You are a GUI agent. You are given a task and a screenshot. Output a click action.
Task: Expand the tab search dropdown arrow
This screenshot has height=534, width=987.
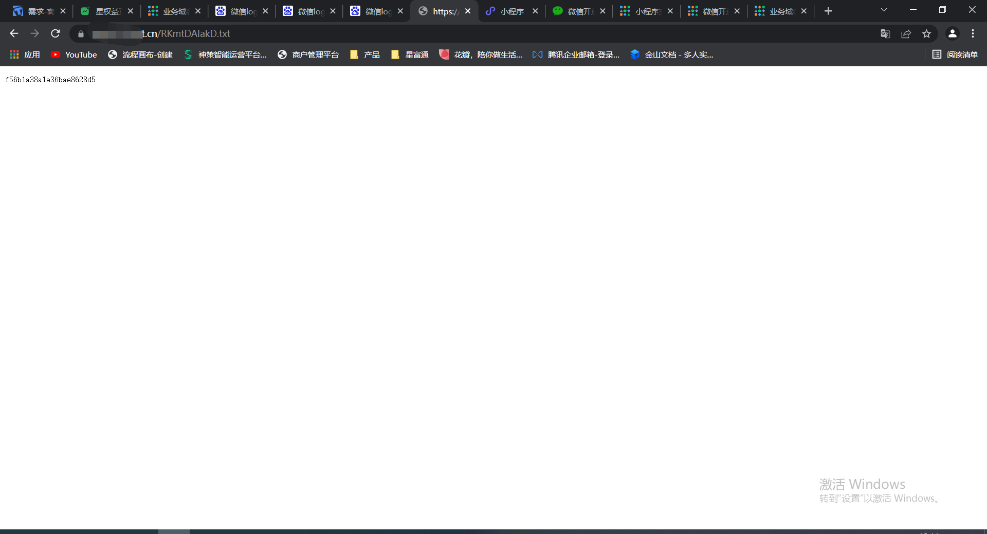(884, 10)
